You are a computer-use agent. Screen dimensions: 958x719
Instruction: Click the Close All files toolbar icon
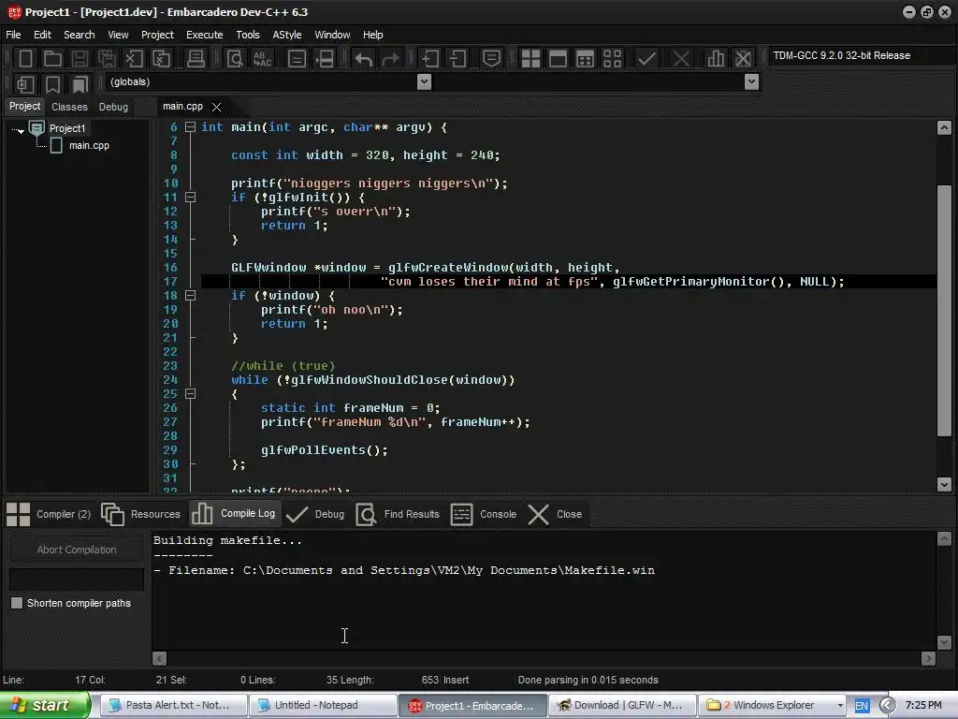[161, 59]
